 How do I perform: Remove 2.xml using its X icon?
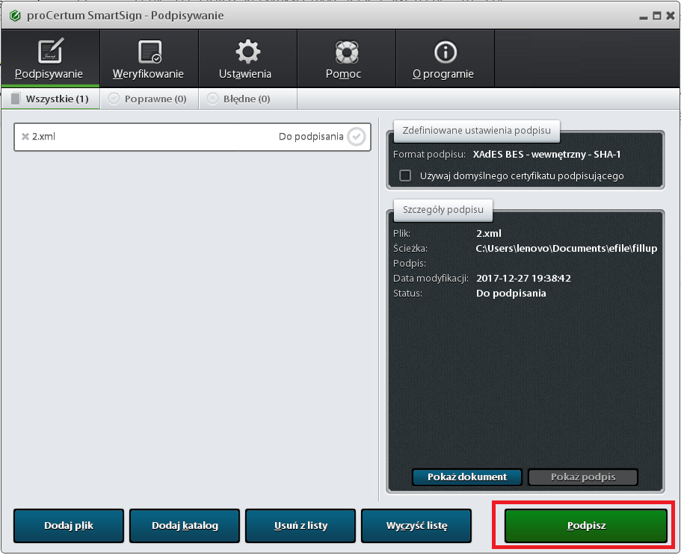pyautogui.click(x=25, y=137)
